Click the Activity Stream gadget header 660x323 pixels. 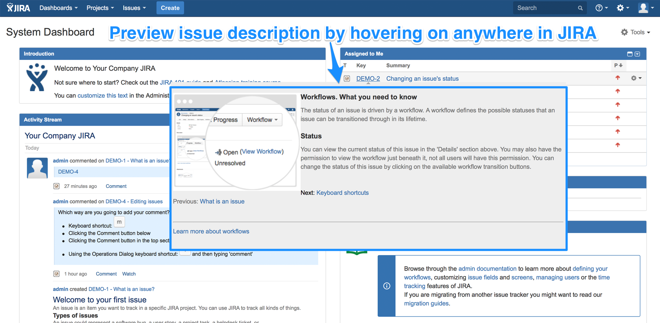[95, 120]
